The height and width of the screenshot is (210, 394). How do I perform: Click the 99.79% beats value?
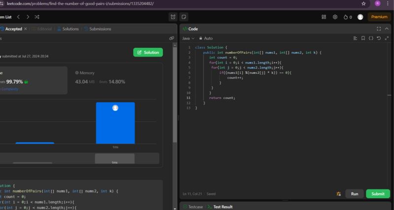click(x=15, y=82)
